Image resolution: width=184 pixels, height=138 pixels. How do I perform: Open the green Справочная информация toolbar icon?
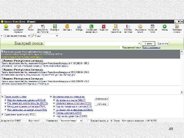point(91,26)
